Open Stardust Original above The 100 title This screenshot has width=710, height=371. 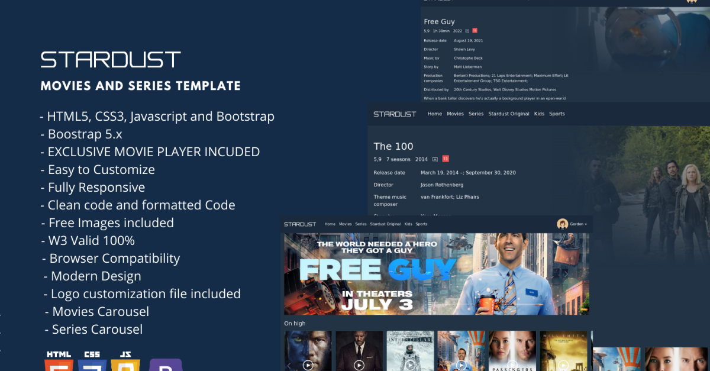[509, 114]
